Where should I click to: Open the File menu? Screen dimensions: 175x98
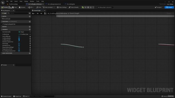pos(7,1)
